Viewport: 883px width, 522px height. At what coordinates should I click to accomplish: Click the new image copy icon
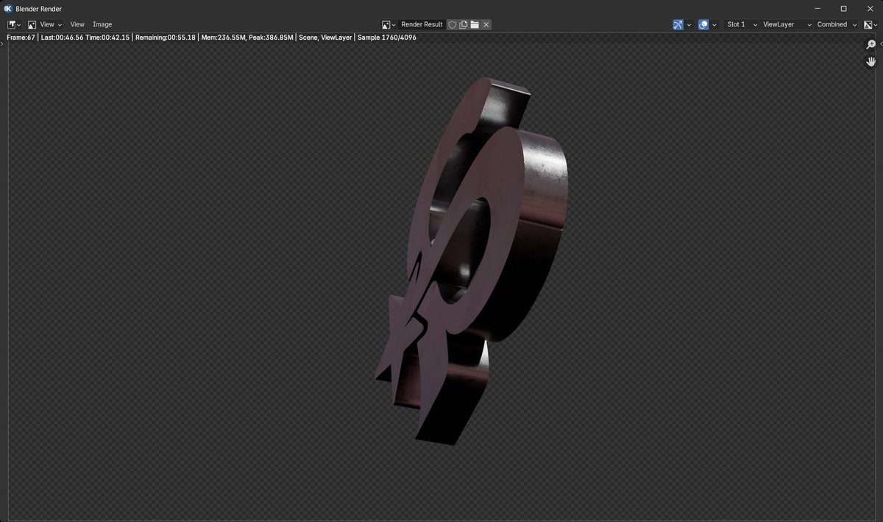click(x=464, y=24)
